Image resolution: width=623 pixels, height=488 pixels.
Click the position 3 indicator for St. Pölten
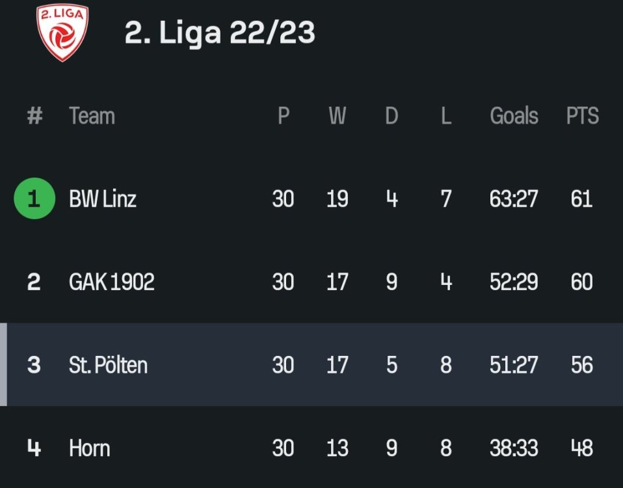(34, 365)
